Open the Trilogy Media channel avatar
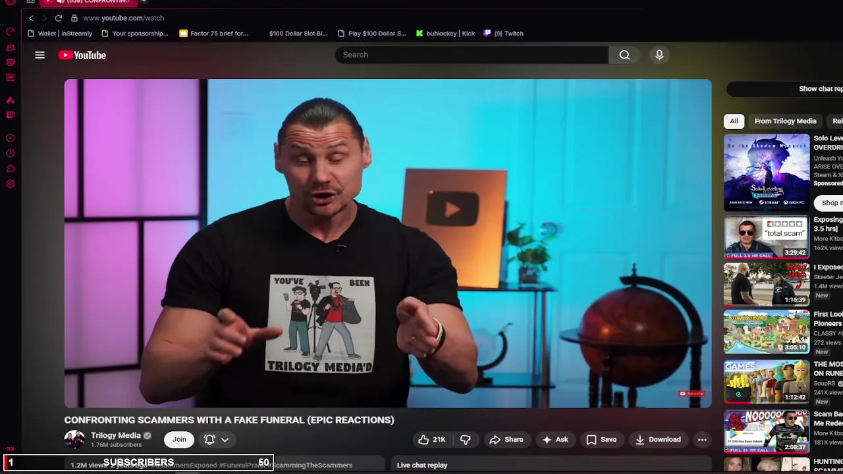The image size is (843, 474). [x=74, y=440]
